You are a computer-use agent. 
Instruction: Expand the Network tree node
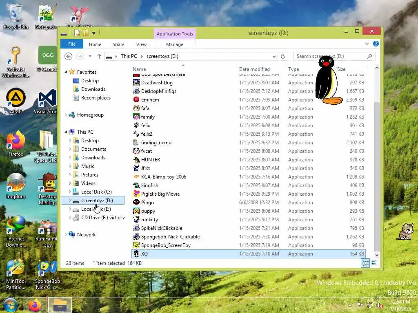(66, 234)
